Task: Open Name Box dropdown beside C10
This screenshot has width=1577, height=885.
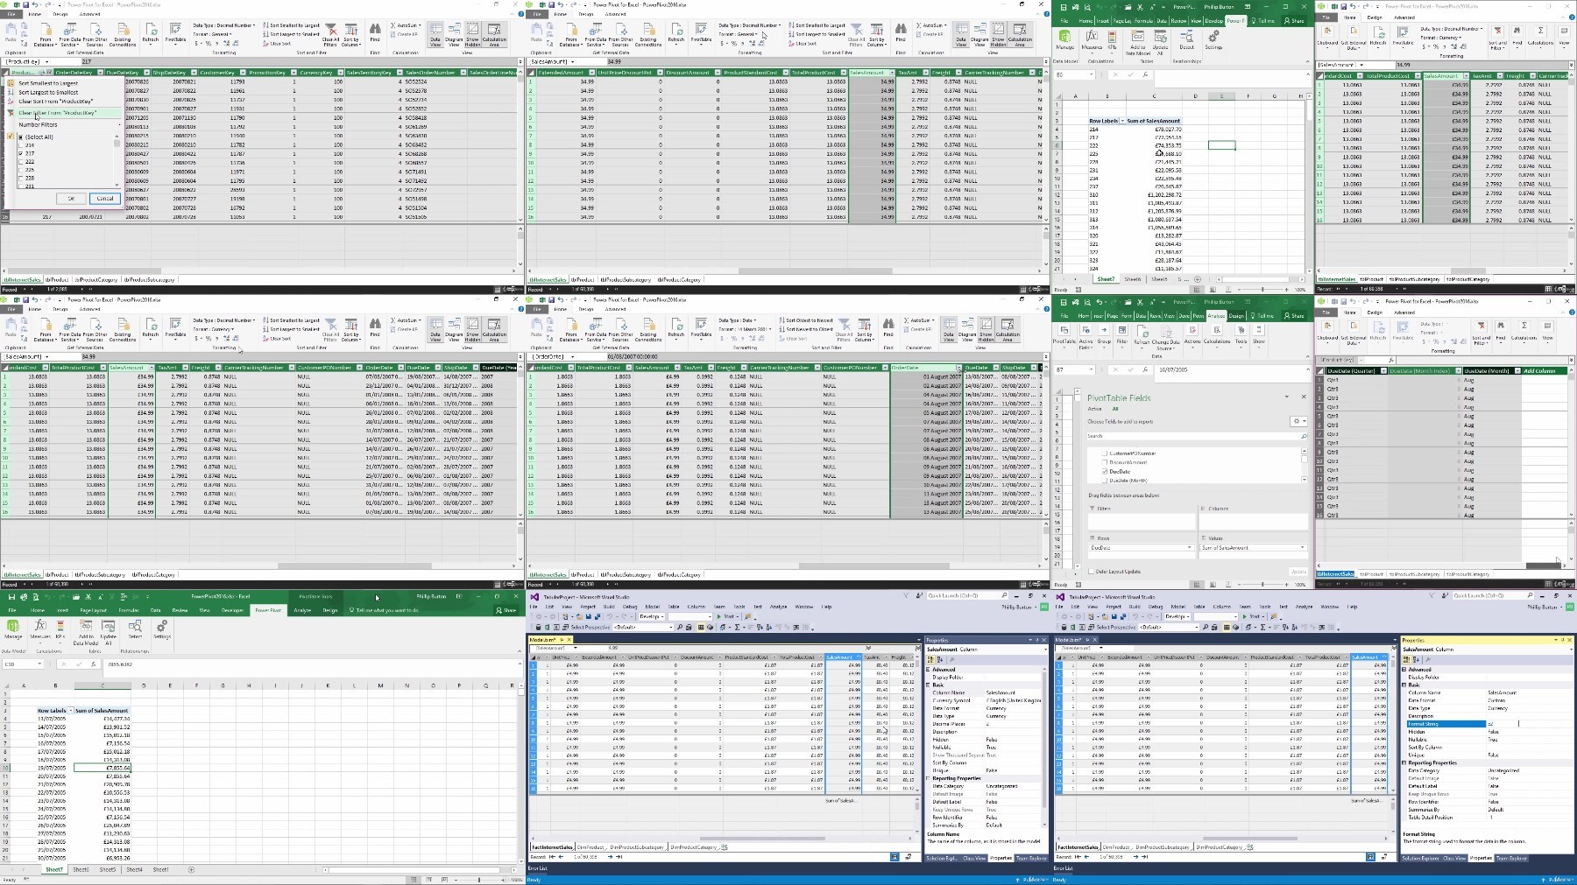Action: point(38,664)
